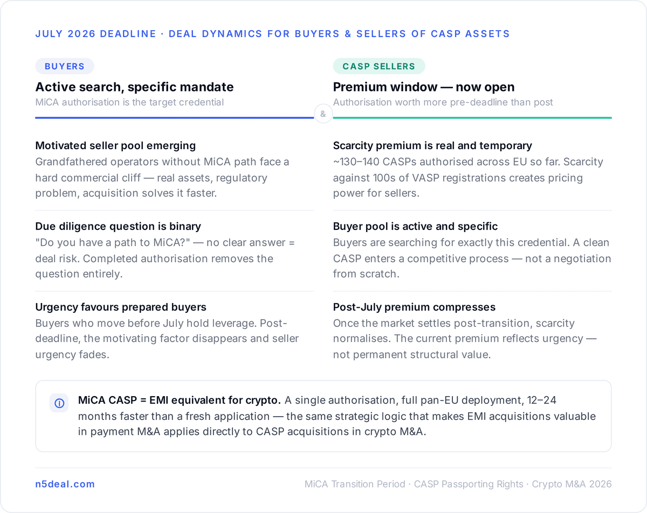Click the July 2026 Deadline header title
Image resolution: width=647 pixels, height=513 pixels.
(272, 34)
